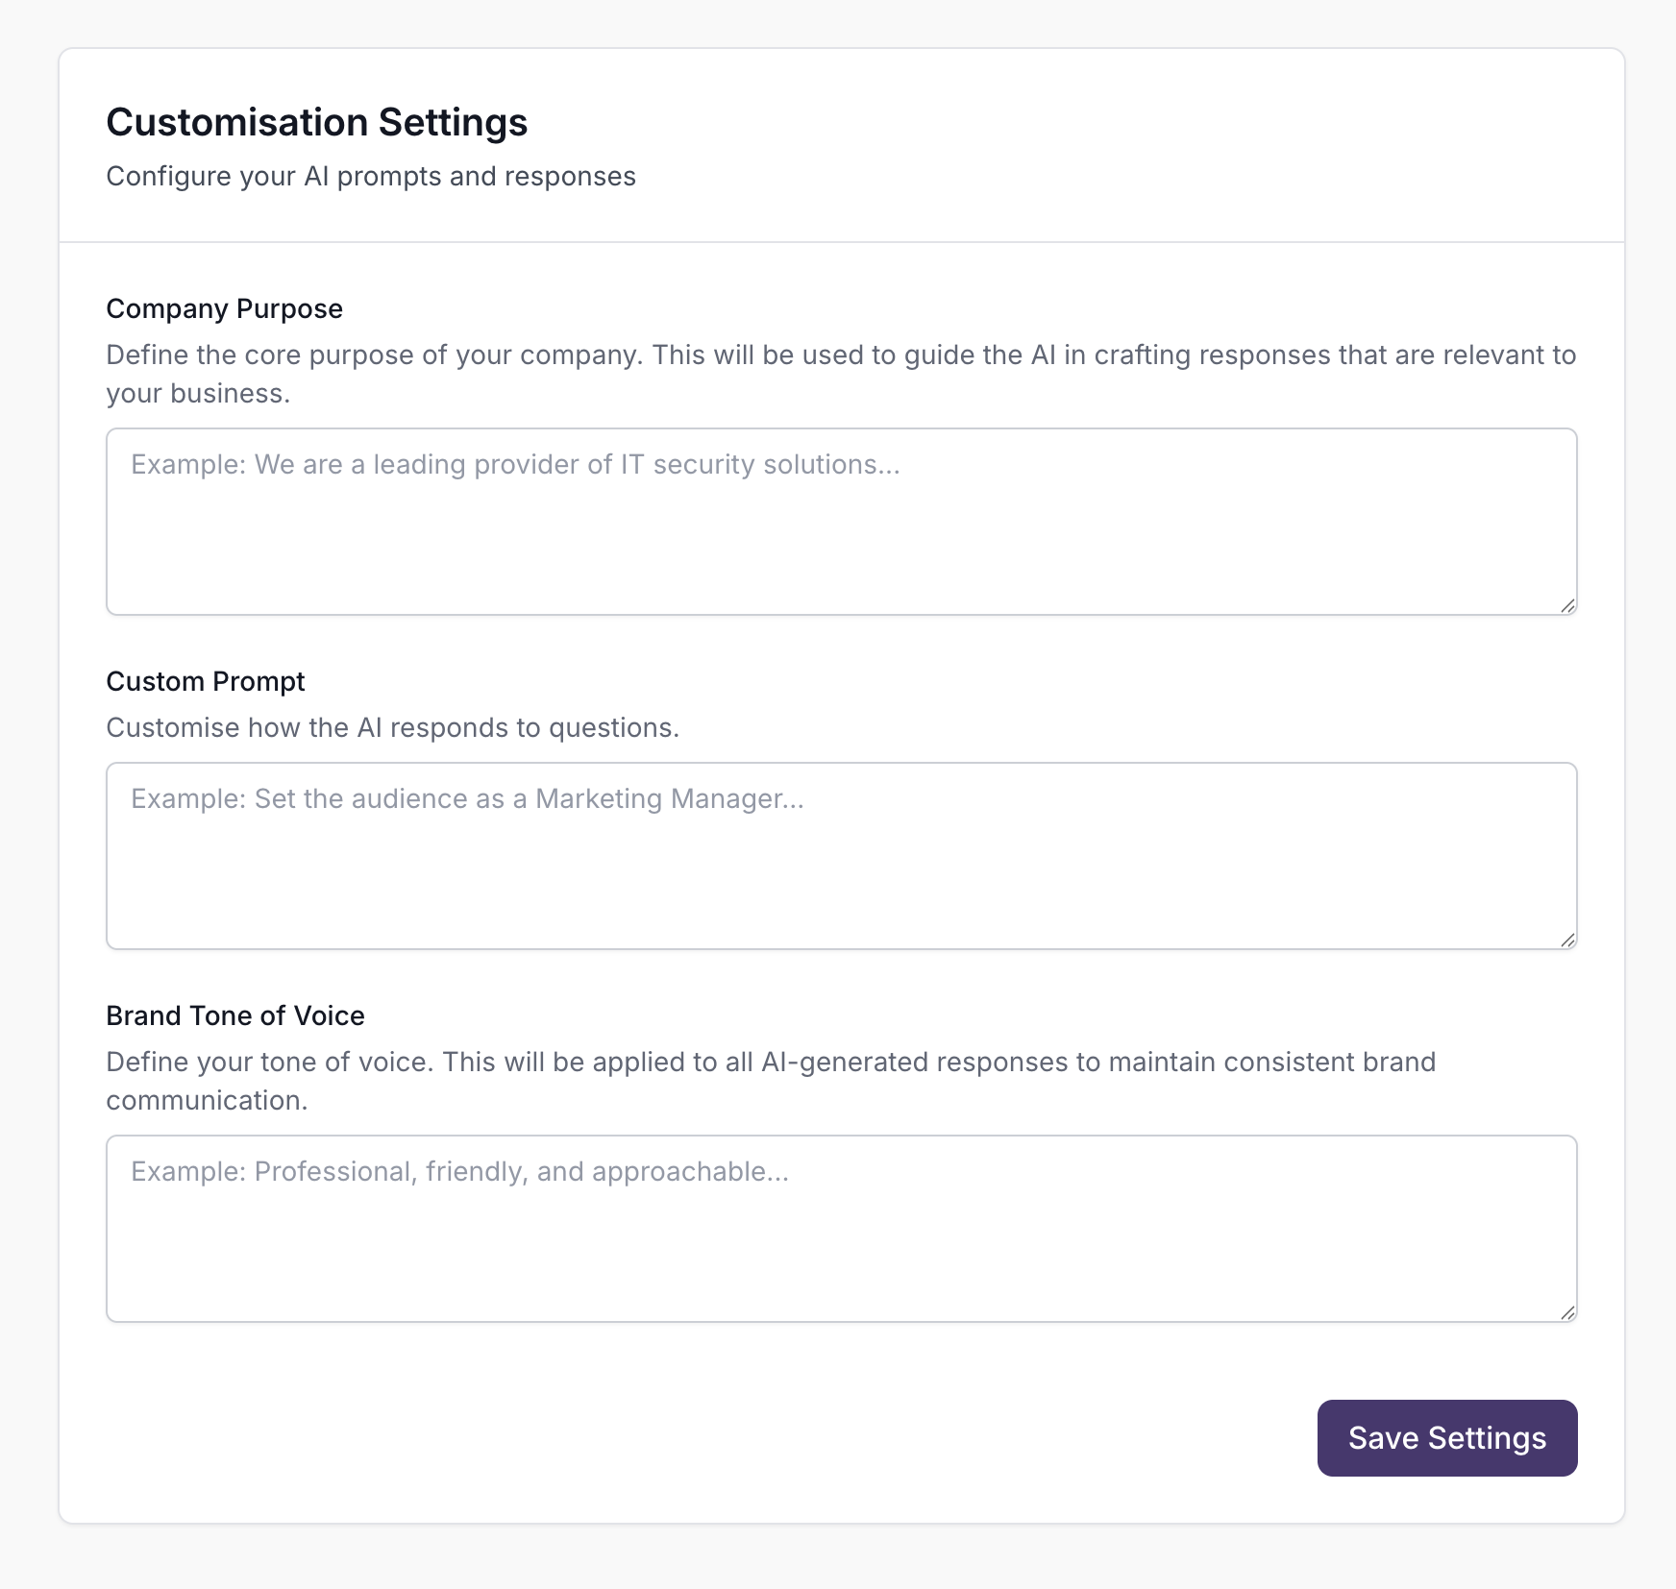1676x1589 pixels.
Task: Focus the Brand Tone of Voice text area
Action: point(841,1245)
